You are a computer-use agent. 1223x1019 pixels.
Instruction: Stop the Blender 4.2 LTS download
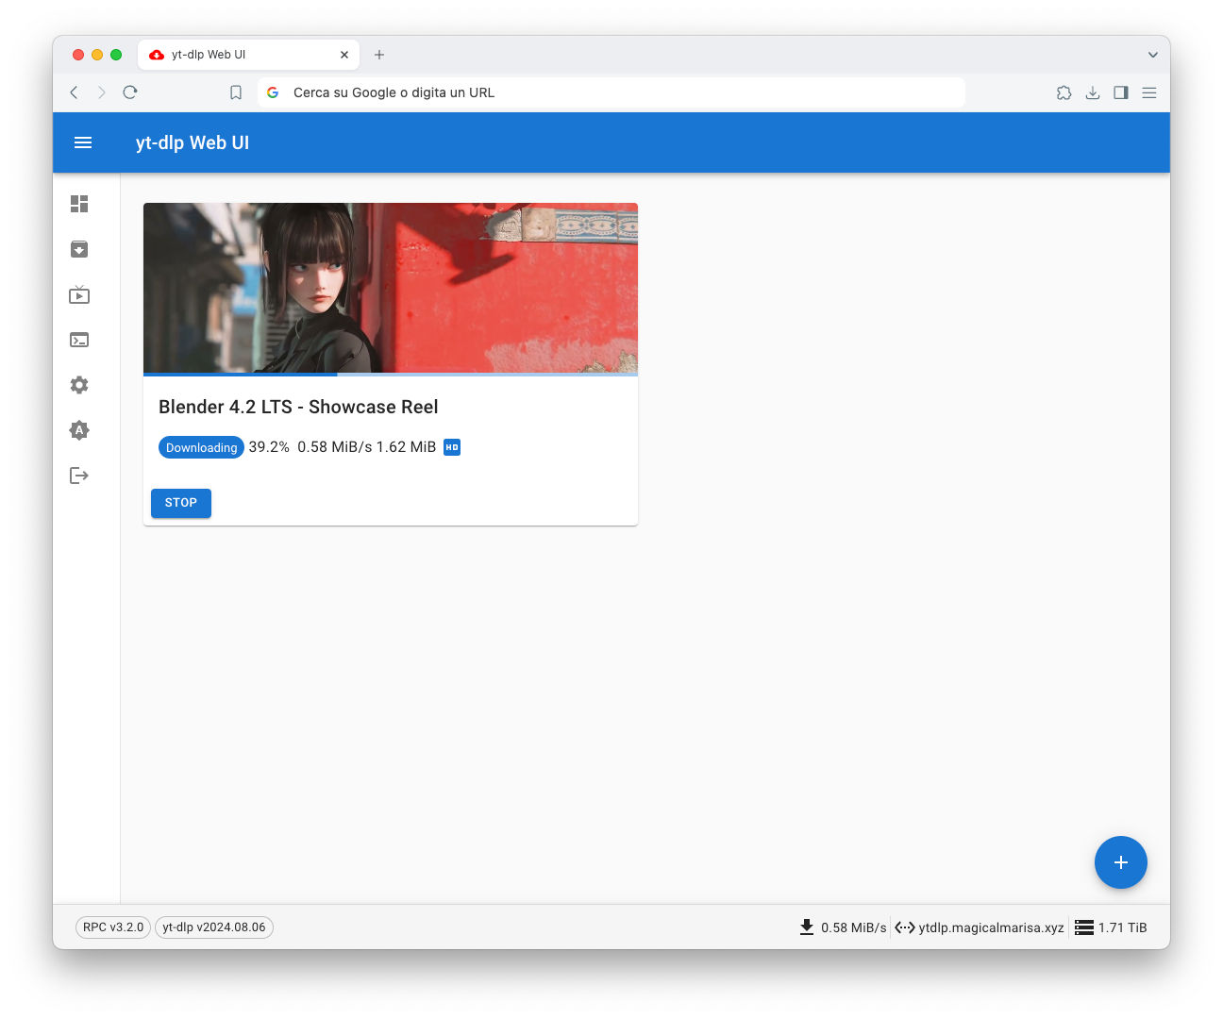(181, 503)
